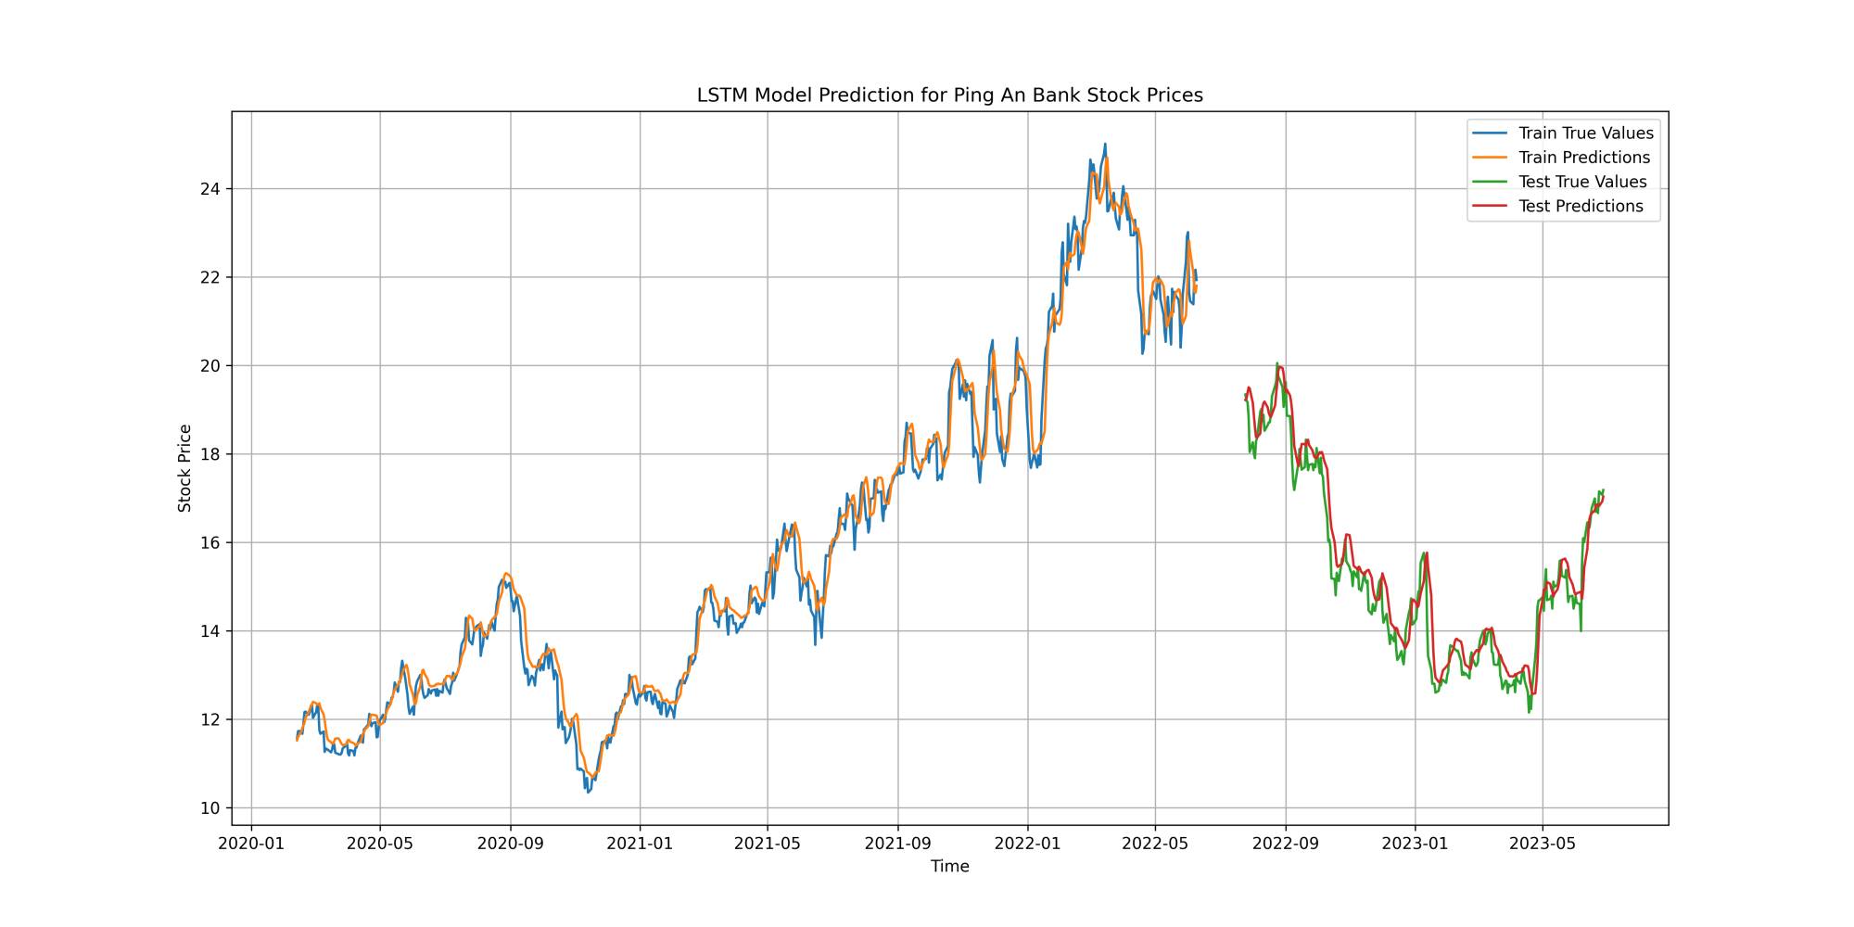Select the 'Train True Values' legend label
The image size is (1854, 927).
pos(1585,133)
